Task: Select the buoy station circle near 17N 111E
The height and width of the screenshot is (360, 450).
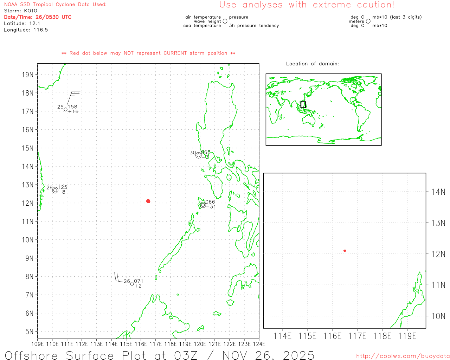Action: 65,109
